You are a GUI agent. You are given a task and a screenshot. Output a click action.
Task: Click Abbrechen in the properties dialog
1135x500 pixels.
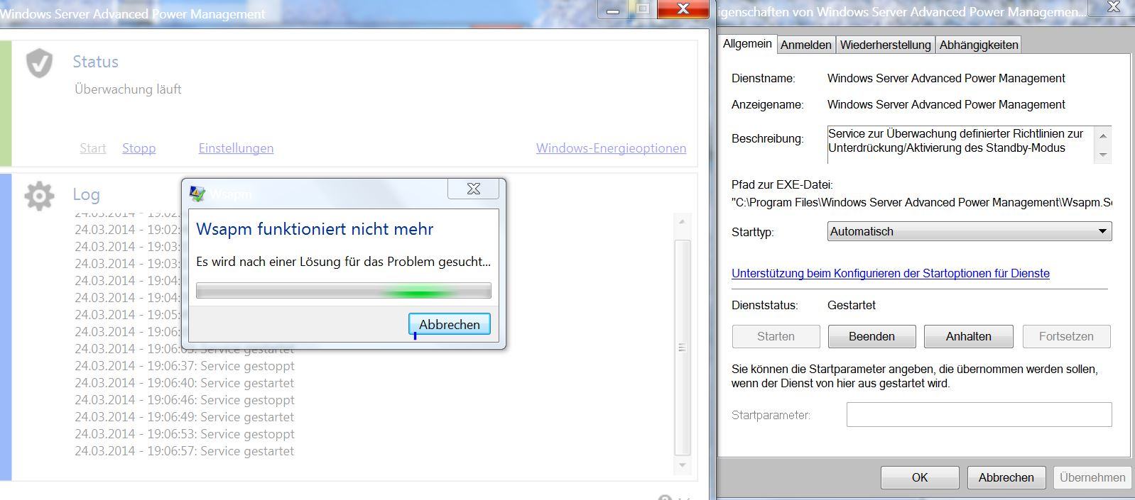[1006, 477]
